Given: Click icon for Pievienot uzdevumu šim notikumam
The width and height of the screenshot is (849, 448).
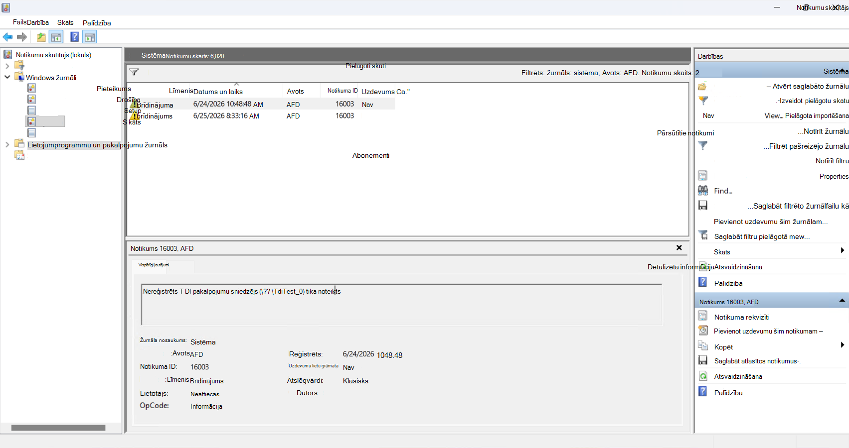Looking at the screenshot, I should coord(703,330).
